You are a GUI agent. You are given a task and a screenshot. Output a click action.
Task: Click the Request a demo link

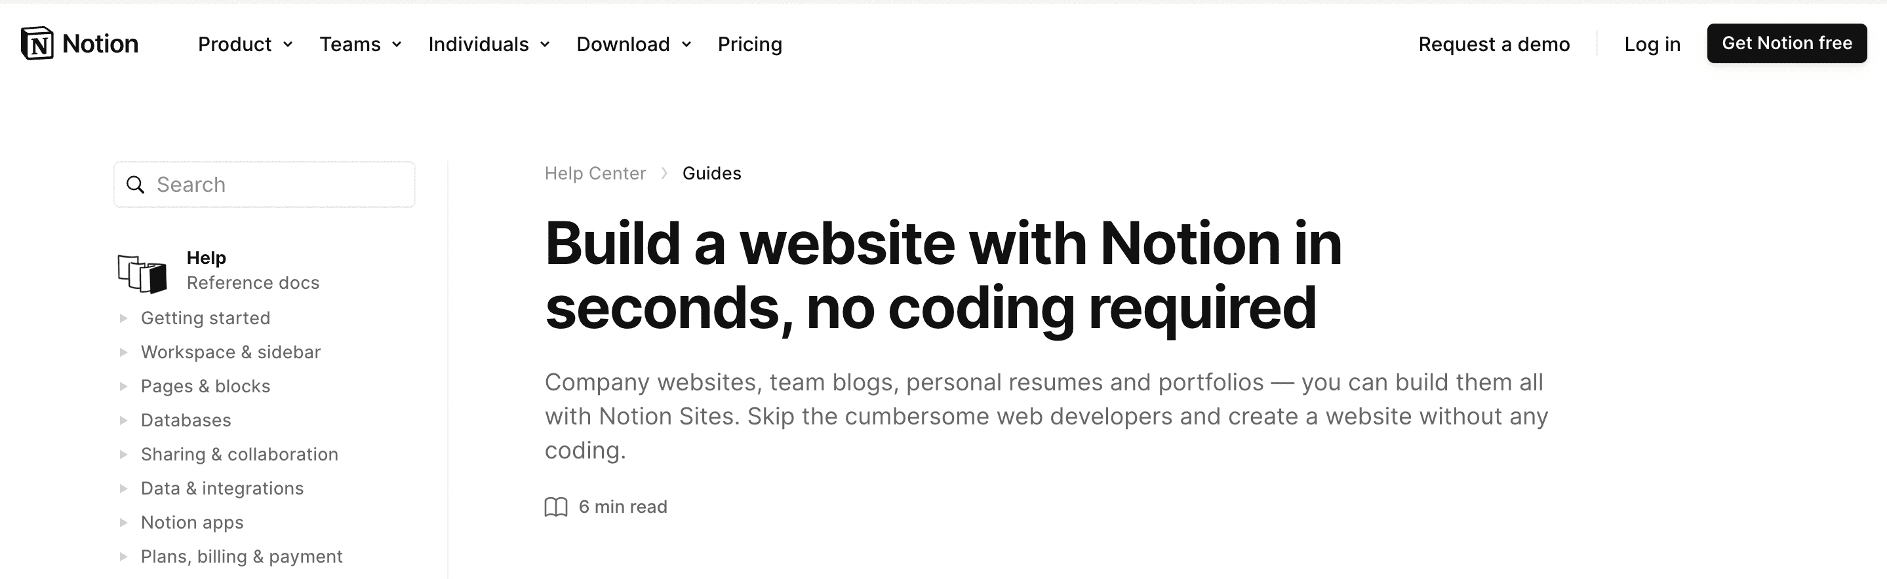pyautogui.click(x=1494, y=44)
